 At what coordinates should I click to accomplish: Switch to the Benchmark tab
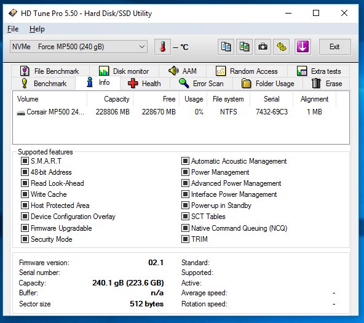pyautogui.click(x=44, y=83)
